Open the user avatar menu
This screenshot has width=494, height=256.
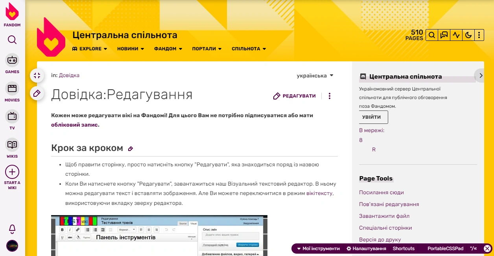tap(12, 246)
